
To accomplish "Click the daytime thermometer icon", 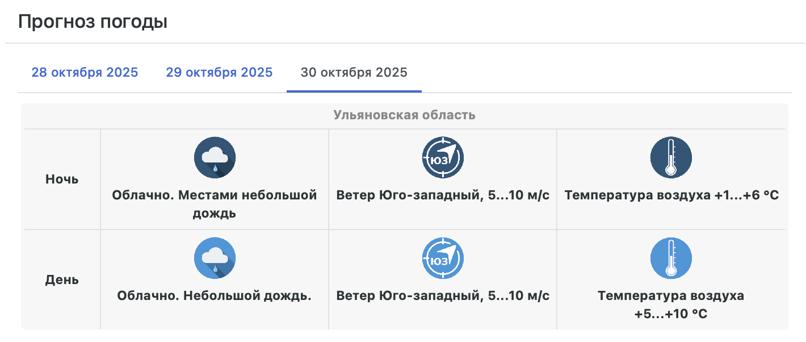I will pos(671,258).
